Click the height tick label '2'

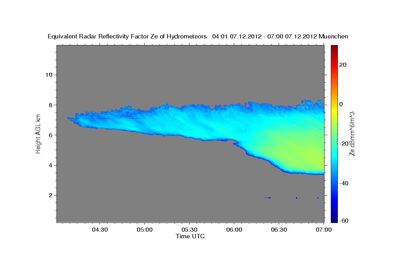click(51, 195)
